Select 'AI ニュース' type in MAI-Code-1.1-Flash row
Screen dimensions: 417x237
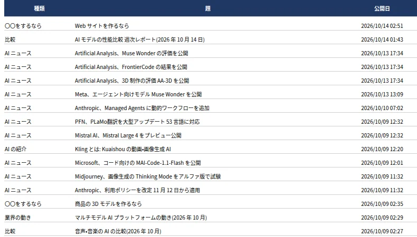click(18, 163)
